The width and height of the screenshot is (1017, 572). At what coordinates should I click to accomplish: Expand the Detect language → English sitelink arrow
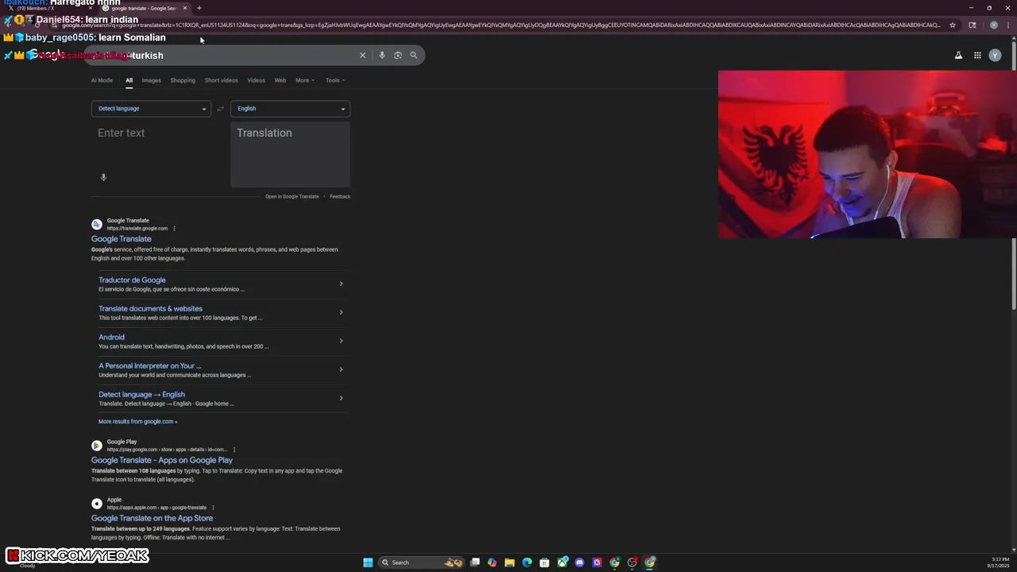click(341, 398)
